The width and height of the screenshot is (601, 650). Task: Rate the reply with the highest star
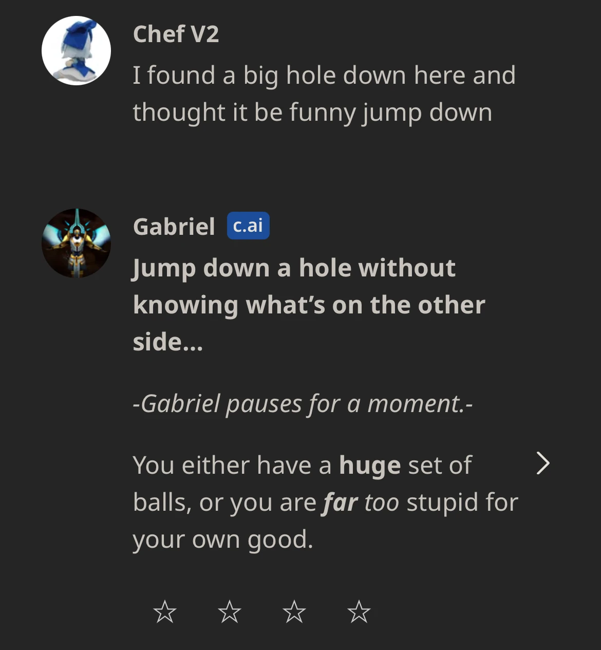tap(359, 612)
